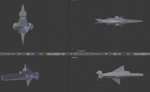Toggle the first layer button in left header
The width and height of the screenshot is (150, 92).
[x=48, y=54]
